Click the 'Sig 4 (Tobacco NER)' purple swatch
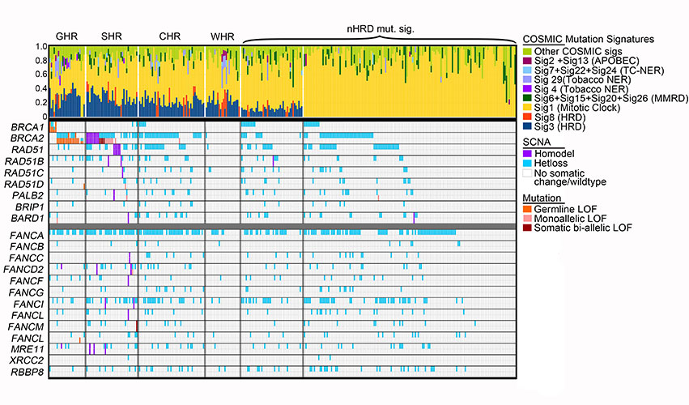This screenshot has height=405, width=689. tap(527, 89)
